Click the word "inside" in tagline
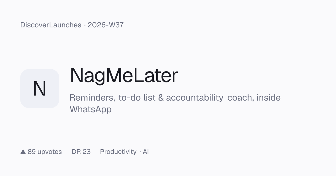The width and height of the screenshot is (336, 176). point(269,98)
